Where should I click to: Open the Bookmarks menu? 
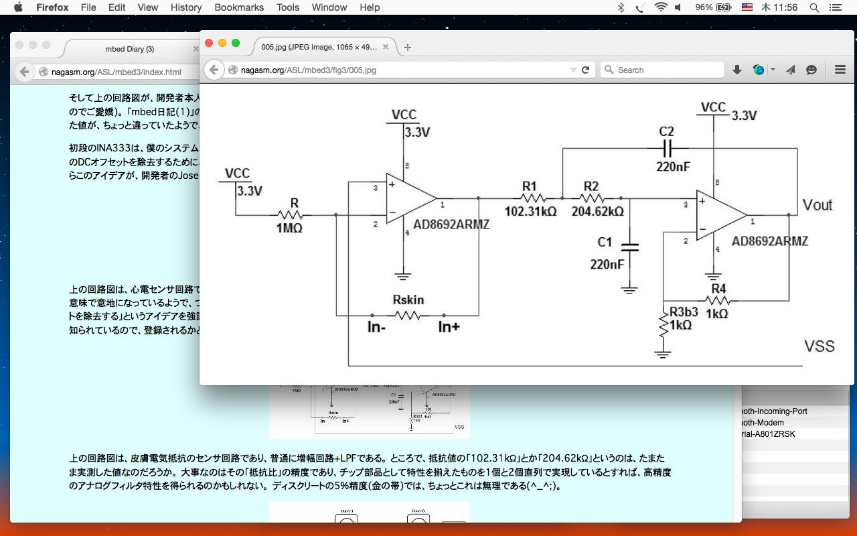click(x=239, y=7)
